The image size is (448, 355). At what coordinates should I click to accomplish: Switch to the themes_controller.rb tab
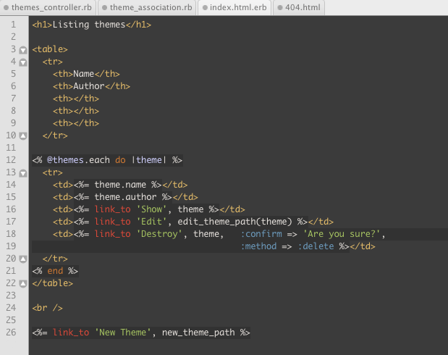[x=51, y=8]
